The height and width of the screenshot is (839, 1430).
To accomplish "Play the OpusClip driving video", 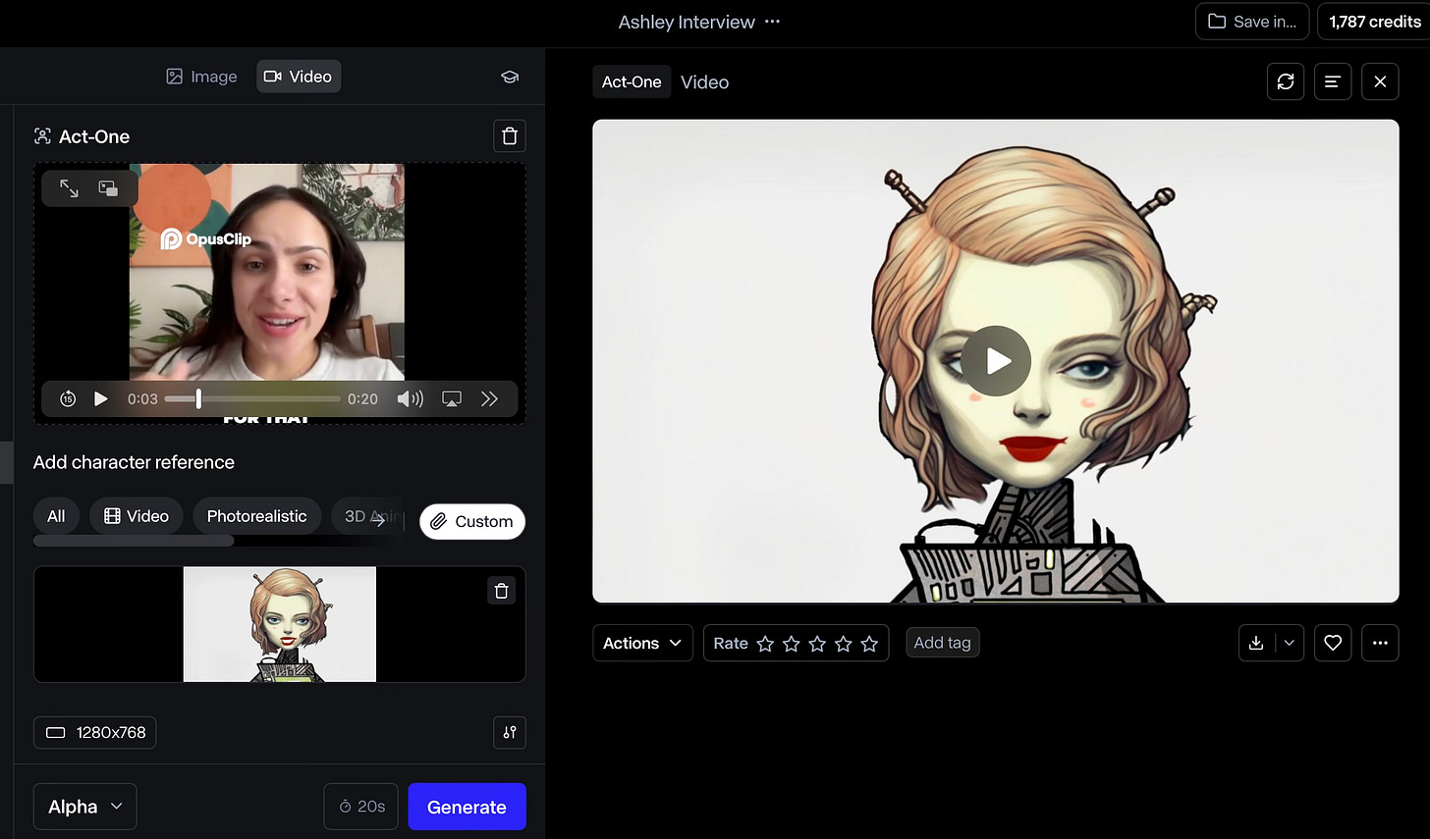I will pyautogui.click(x=100, y=398).
